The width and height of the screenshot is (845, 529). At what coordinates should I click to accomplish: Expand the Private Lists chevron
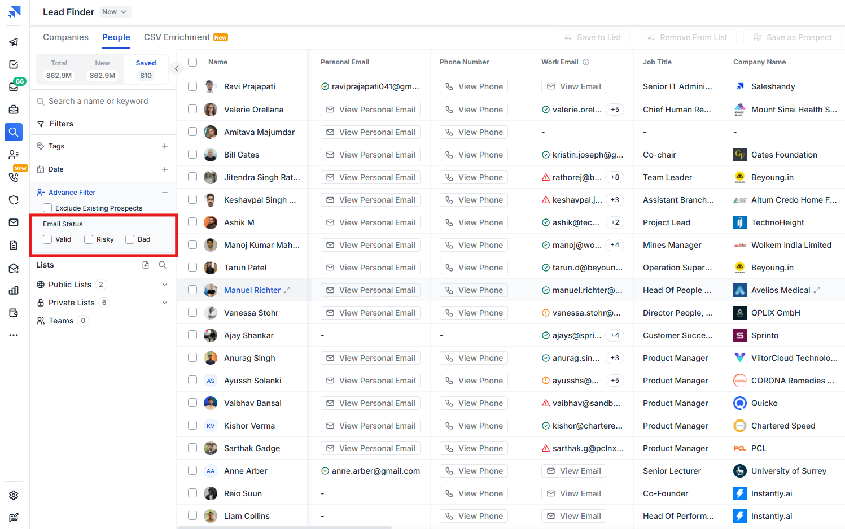[x=165, y=303]
